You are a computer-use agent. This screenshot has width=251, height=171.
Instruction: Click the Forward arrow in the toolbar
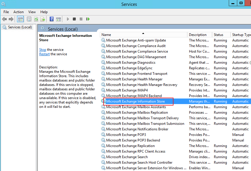tap(11, 19)
